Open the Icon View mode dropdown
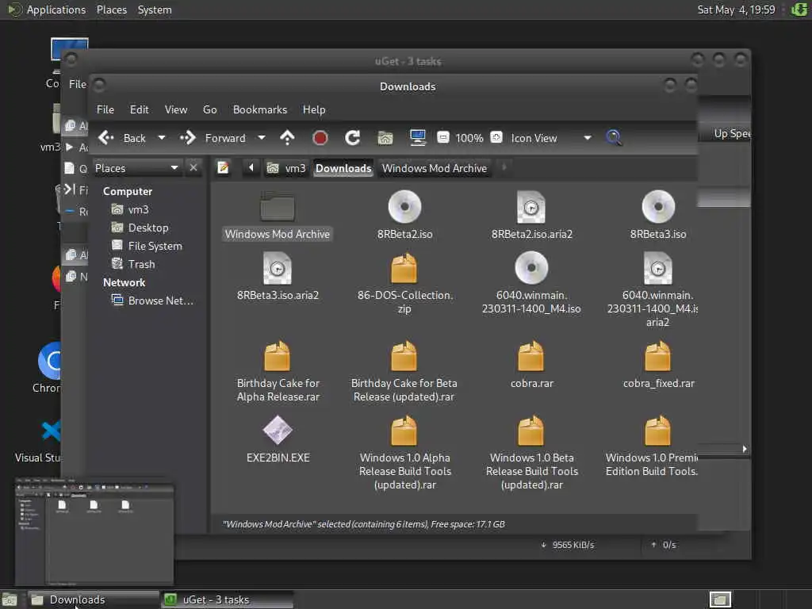This screenshot has height=609, width=812. pyautogui.click(x=552, y=138)
